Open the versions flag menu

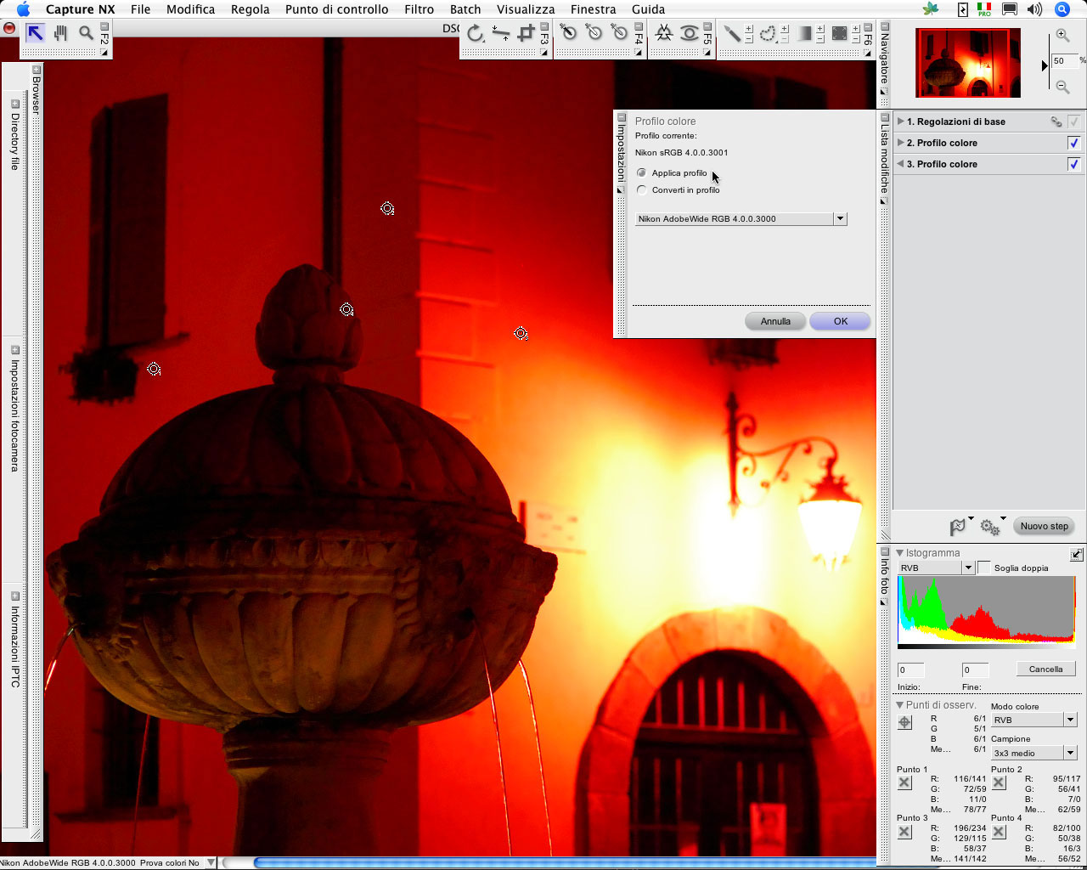958,527
